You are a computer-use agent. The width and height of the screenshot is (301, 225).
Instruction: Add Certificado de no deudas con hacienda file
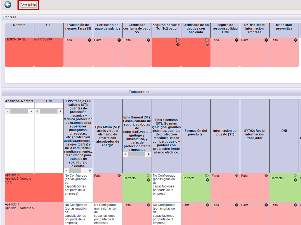207,45
